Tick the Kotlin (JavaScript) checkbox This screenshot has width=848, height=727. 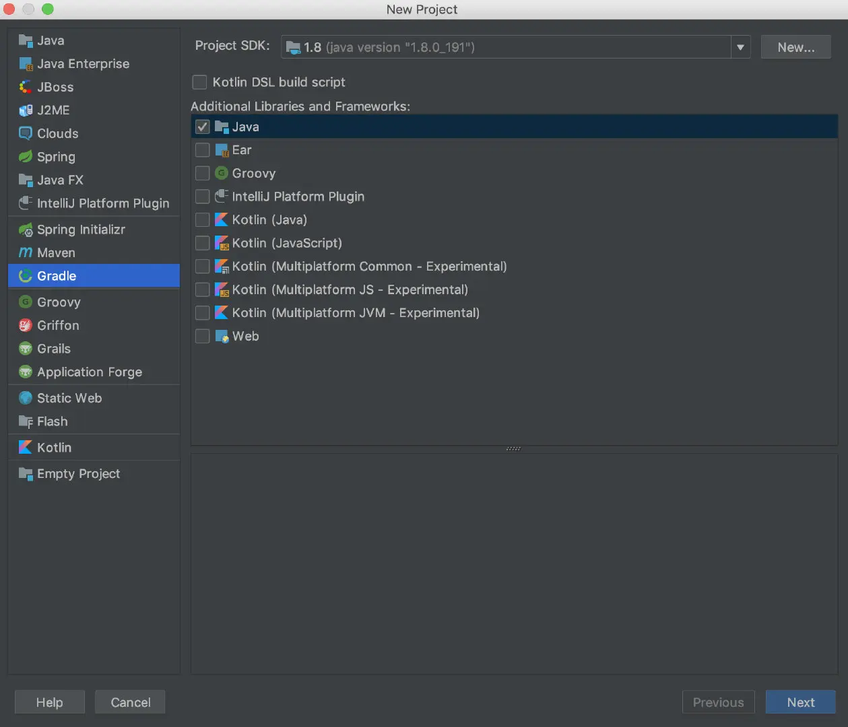tap(202, 243)
